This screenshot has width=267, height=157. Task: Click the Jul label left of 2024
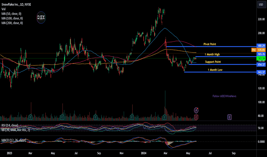[x=76, y=153]
